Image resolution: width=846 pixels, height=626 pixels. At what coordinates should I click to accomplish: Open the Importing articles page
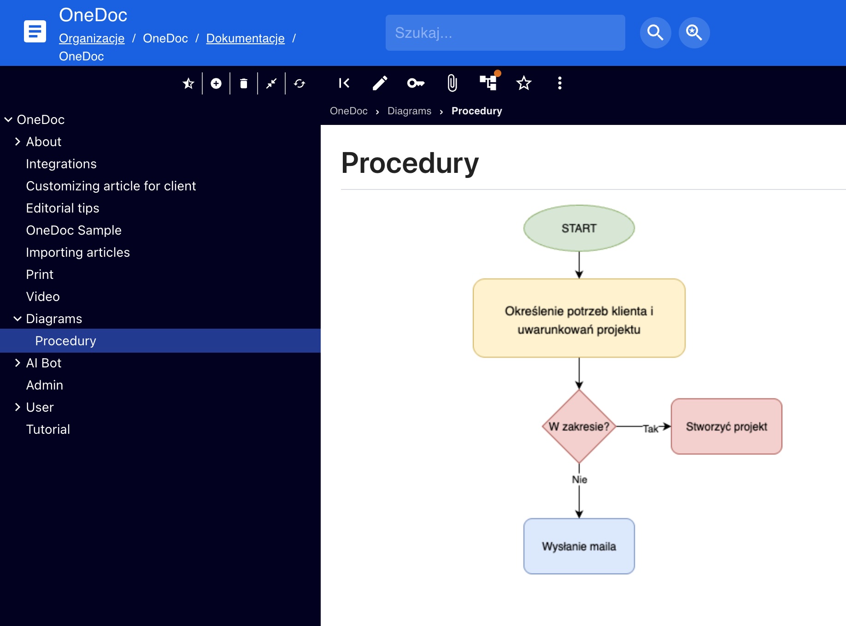click(x=78, y=252)
